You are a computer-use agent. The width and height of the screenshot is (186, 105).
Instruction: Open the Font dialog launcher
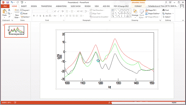coord(64,20)
